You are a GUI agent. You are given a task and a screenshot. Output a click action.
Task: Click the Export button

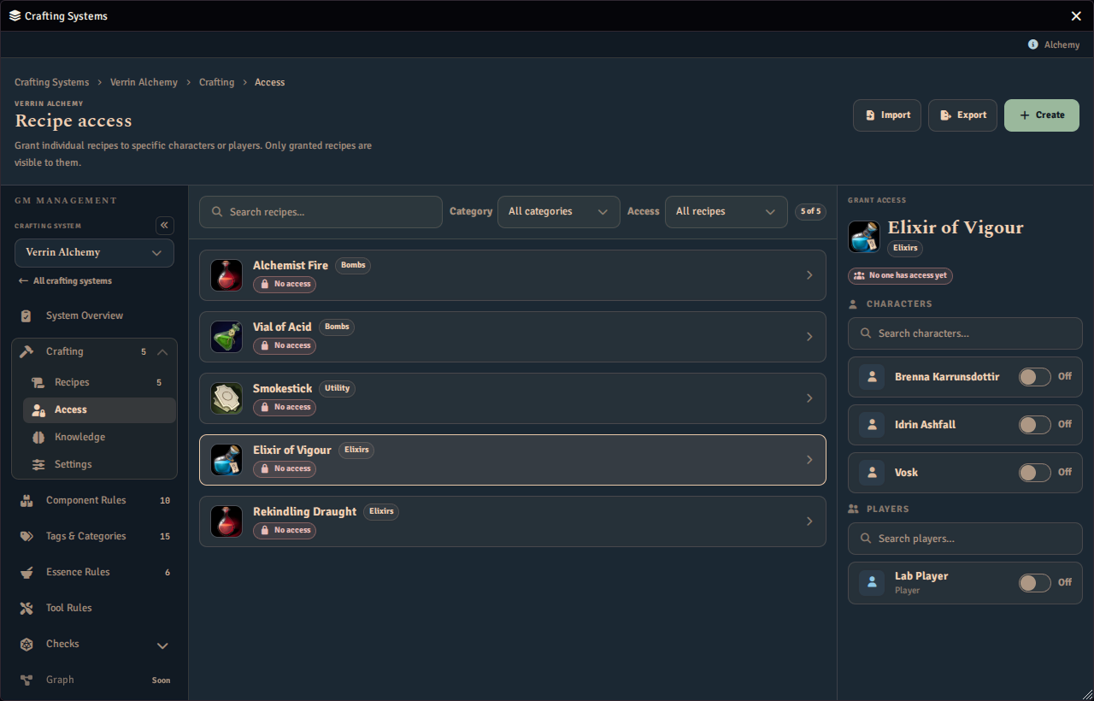click(x=962, y=115)
